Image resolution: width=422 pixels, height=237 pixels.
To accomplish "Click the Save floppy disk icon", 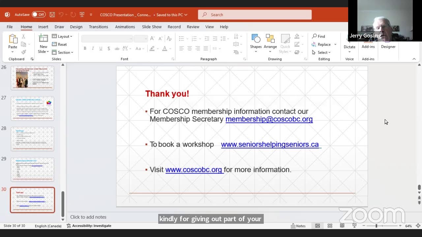I will coord(52,14).
